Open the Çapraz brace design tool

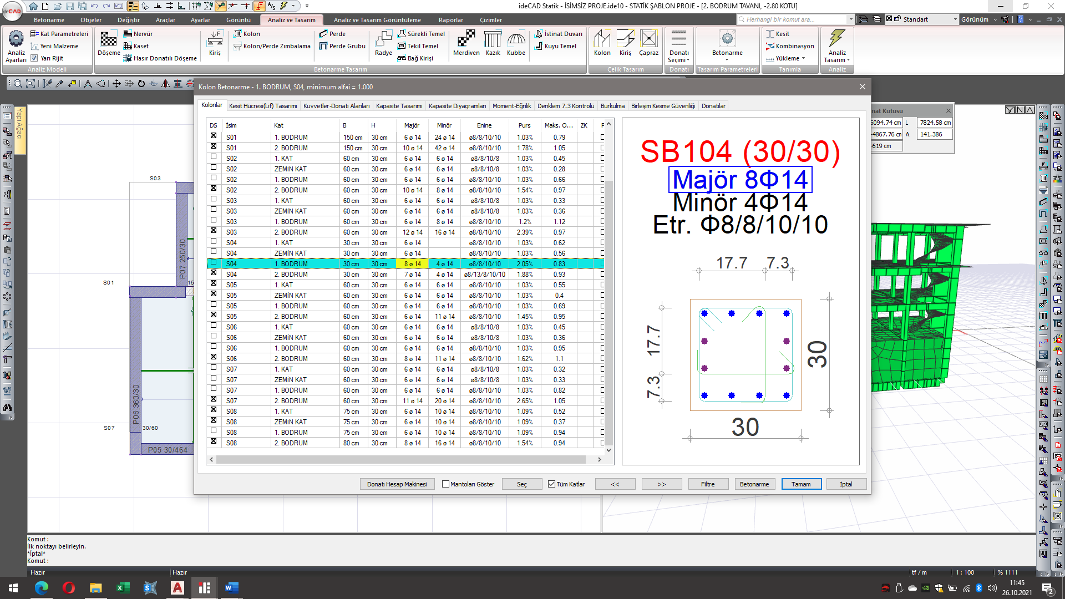[x=648, y=43]
